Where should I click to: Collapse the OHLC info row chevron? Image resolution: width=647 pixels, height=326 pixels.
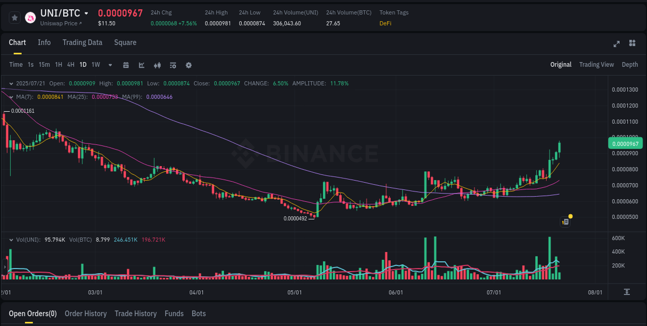(10, 83)
